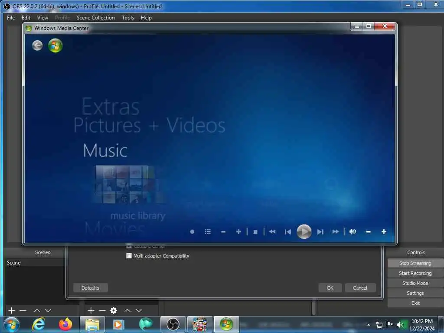Click the round Play button in Media Center
The height and width of the screenshot is (333, 444).
pos(304,232)
